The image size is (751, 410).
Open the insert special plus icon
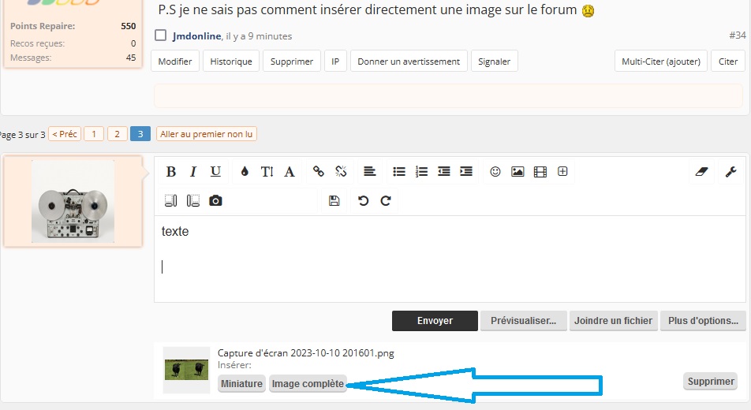point(562,171)
